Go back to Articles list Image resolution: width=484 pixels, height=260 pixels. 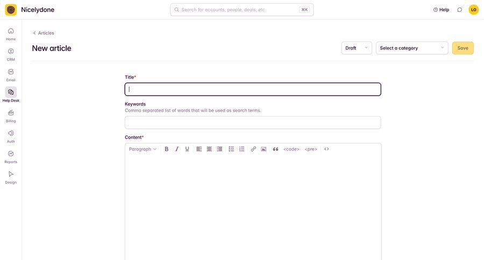(44, 33)
